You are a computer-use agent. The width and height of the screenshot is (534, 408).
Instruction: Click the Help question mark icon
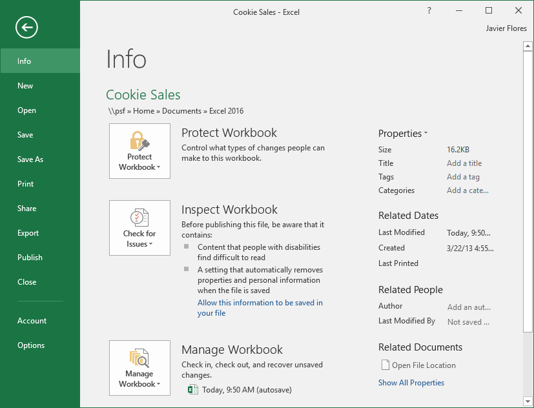pyautogui.click(x=429, y=11)
